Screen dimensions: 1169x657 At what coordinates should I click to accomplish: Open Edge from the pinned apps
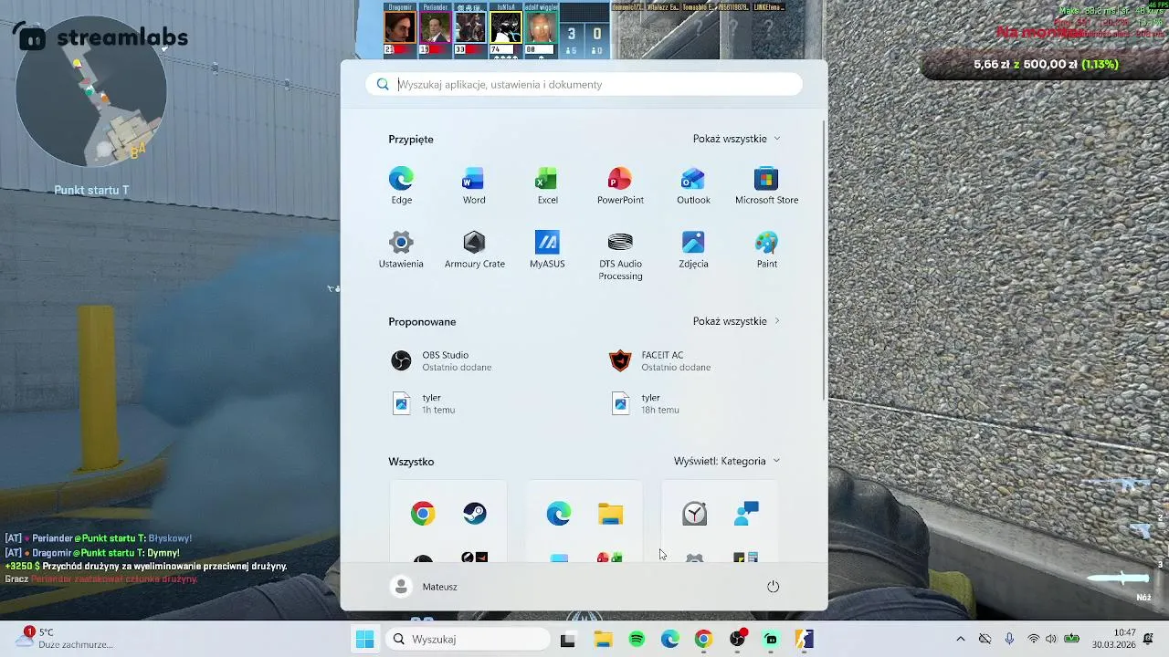401,186
